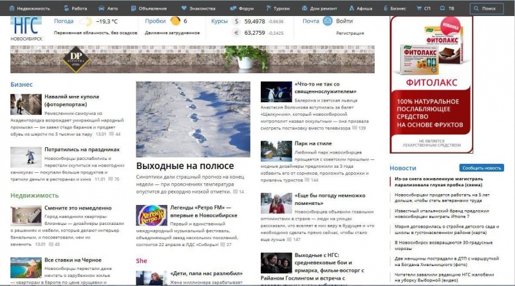
Task: Click the yellow traffic level indicator
Action: click(175, 21)
